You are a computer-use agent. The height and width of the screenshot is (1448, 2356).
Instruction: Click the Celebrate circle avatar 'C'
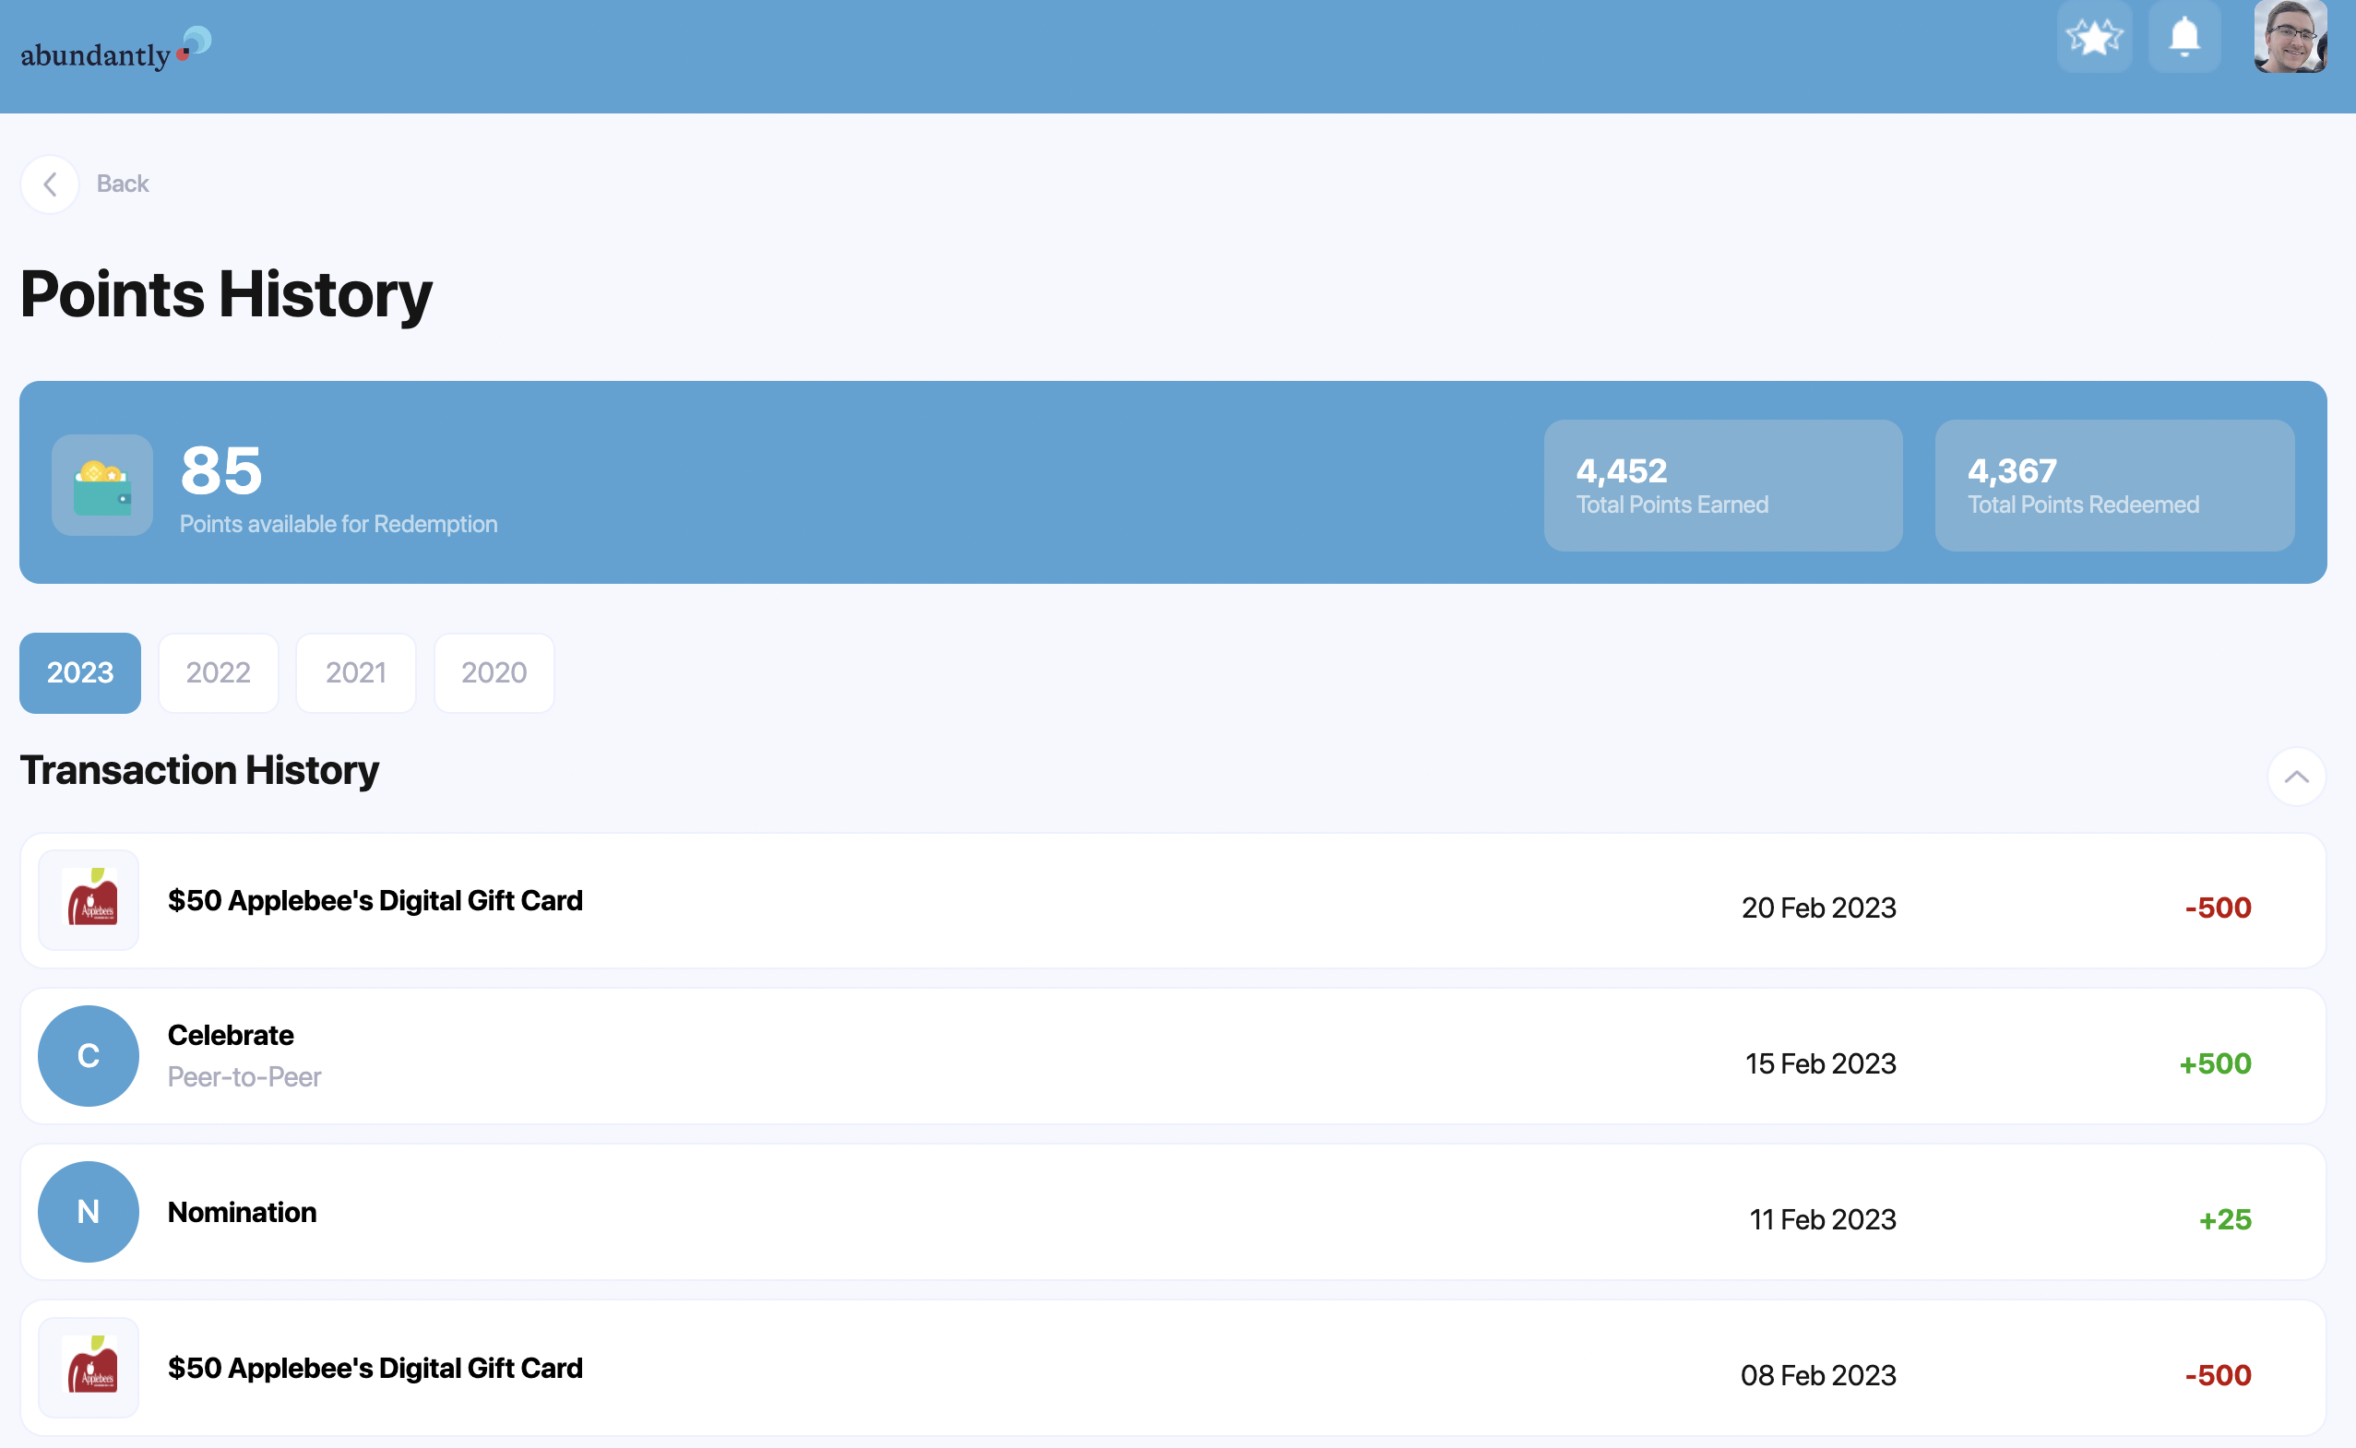click(89, 1055)
